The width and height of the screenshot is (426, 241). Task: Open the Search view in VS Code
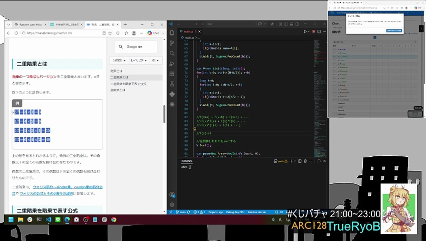tap(172, 53)
